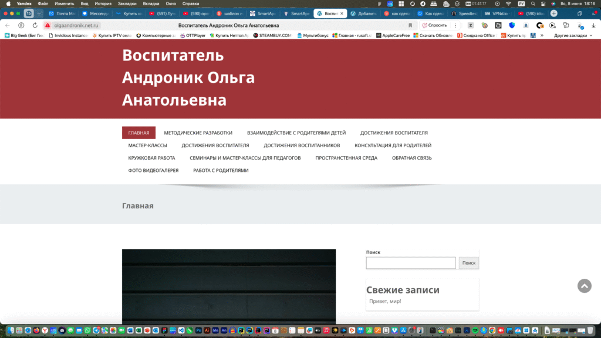This screenshot has height=338, width=601.
Task: Open the tab counter showing 15
Action: click(x=29, y=13)
